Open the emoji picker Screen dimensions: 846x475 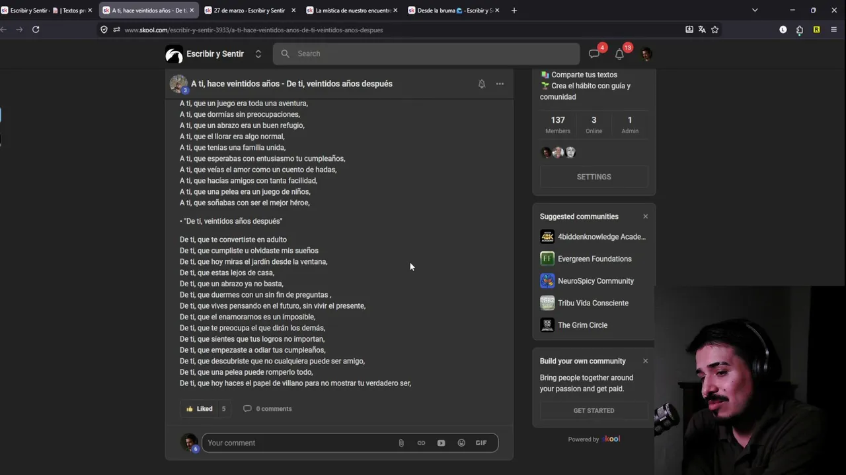[461, 443]
